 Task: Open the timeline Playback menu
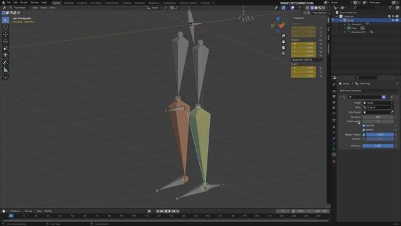click(x=16, y=211)
